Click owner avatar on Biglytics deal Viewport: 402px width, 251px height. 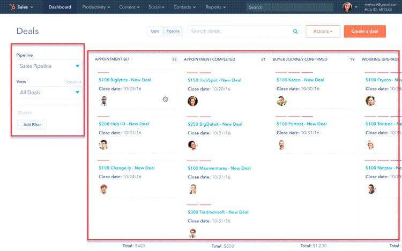coord(103,101)
